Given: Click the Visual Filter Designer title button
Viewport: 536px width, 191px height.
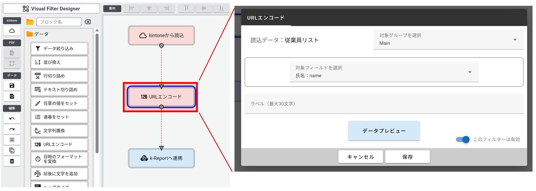Looking at the screenshot, I should point(51,8).
